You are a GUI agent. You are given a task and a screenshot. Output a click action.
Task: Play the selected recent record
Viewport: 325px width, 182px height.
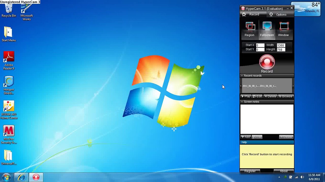pyautogui.click(x=246, y=96)
